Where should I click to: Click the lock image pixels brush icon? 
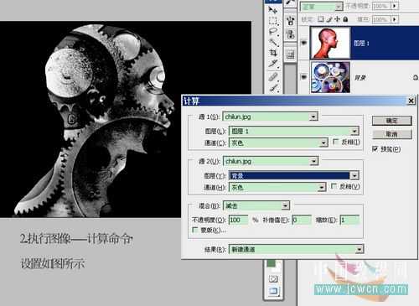[329, 19]
